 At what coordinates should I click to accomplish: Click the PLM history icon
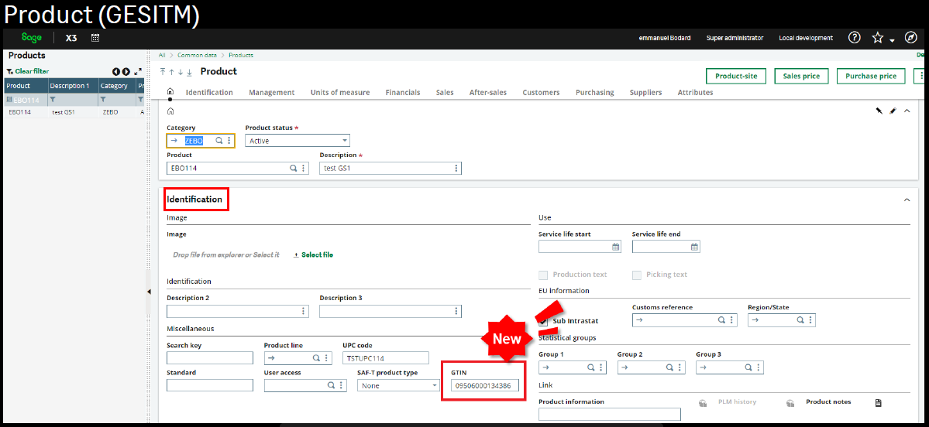(x=704, y=403)
